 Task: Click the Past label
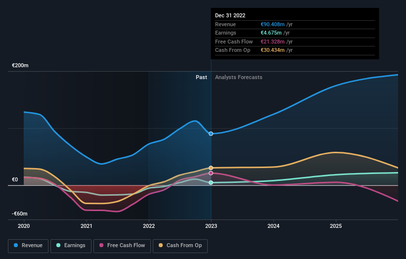click(x=201, y=78)
